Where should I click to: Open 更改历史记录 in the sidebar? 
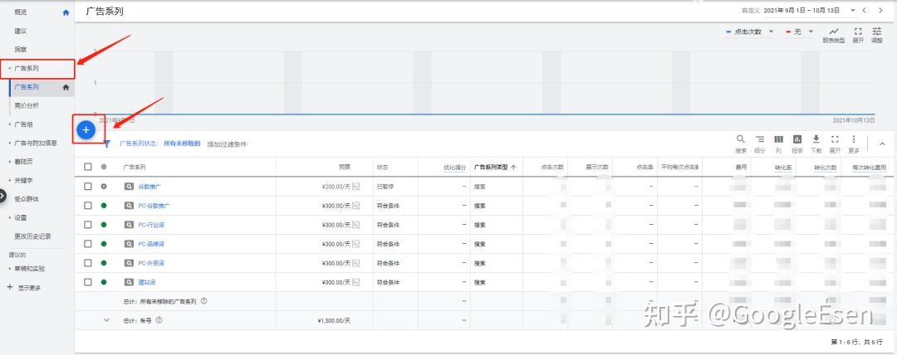(32, 236)
